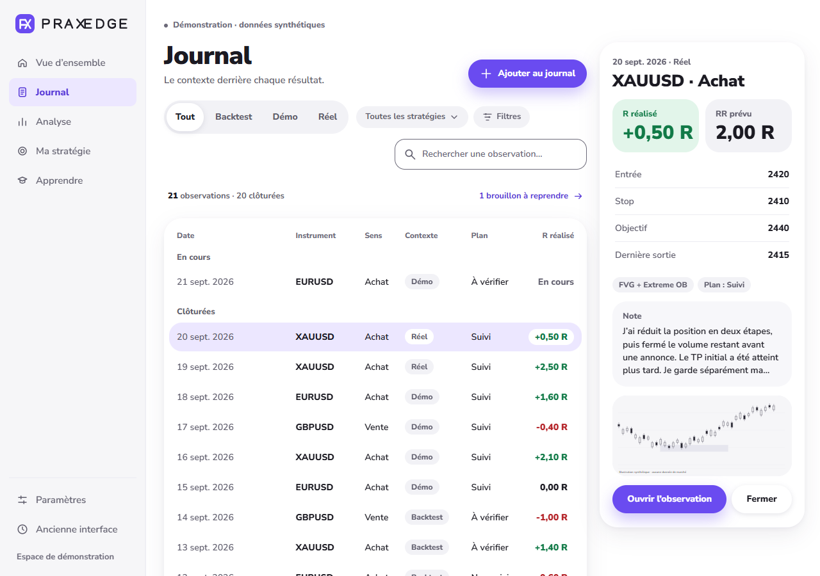This screenshot has height=576, width=820.
Task: Select the 17 sept. 2026 GBPUSD row
Action: point(375,427)
